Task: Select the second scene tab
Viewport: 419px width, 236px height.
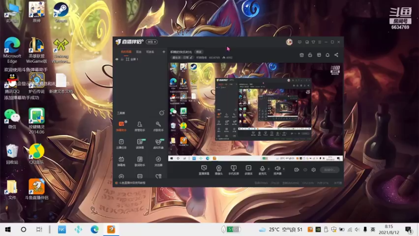Action: click(x=138, y=52)
